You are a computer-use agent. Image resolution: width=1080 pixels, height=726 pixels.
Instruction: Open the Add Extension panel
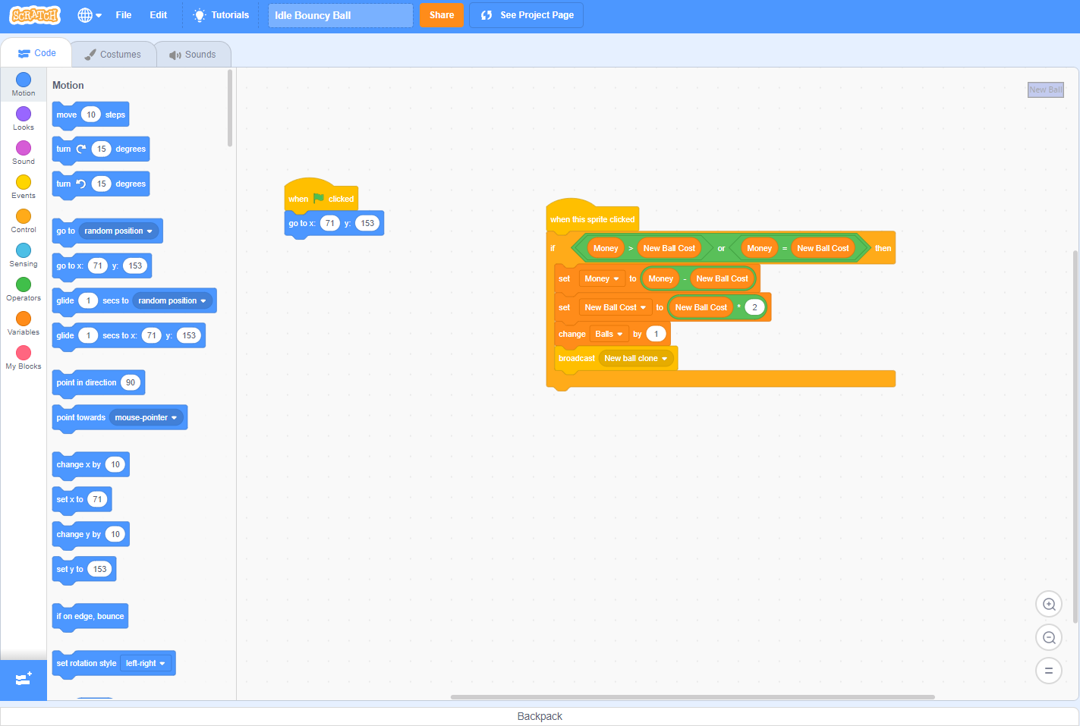(23, 679)
